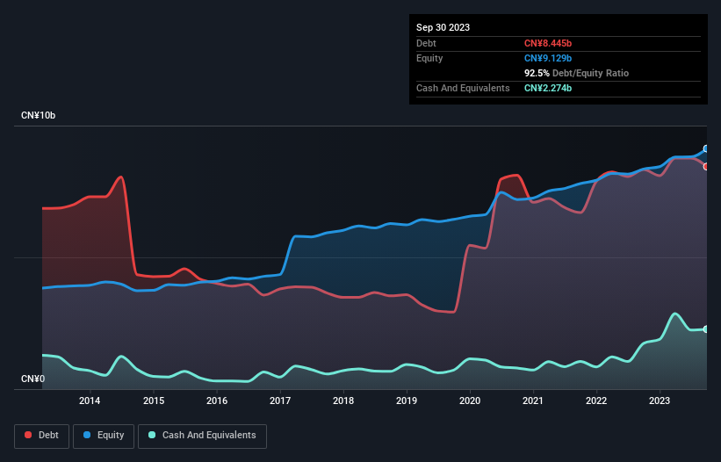Click the CN¥10b y-axis label
The image size is (721, 462).
pyautogui.click(x=38, y=115)
